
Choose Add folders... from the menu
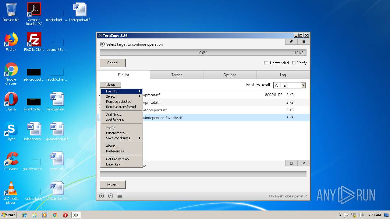click(x=122, y=120)
